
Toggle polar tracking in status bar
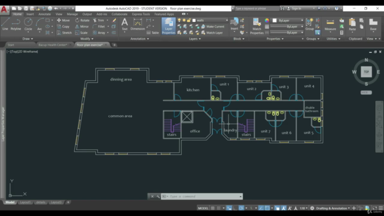click(x=241, y=208)
